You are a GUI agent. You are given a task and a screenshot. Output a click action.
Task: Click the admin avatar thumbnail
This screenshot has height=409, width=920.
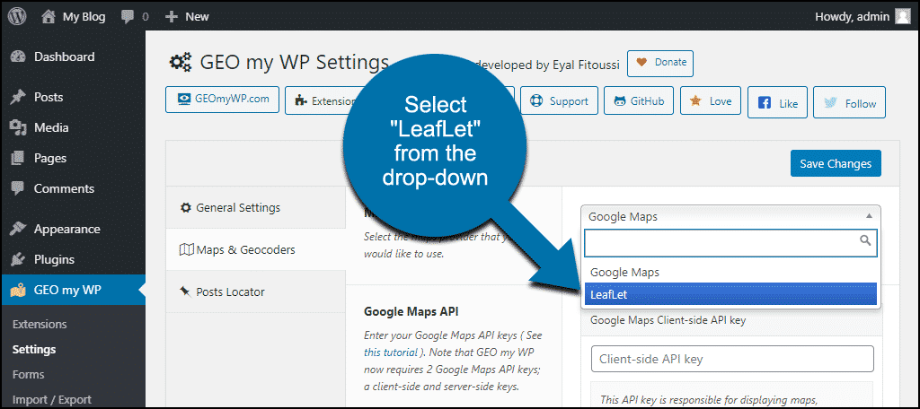click(902, 16)
